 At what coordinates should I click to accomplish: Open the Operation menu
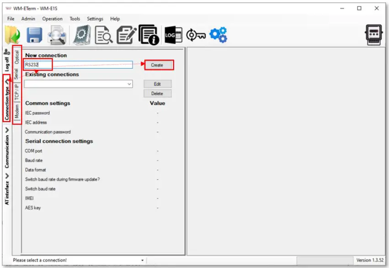[x=53, y=19]
